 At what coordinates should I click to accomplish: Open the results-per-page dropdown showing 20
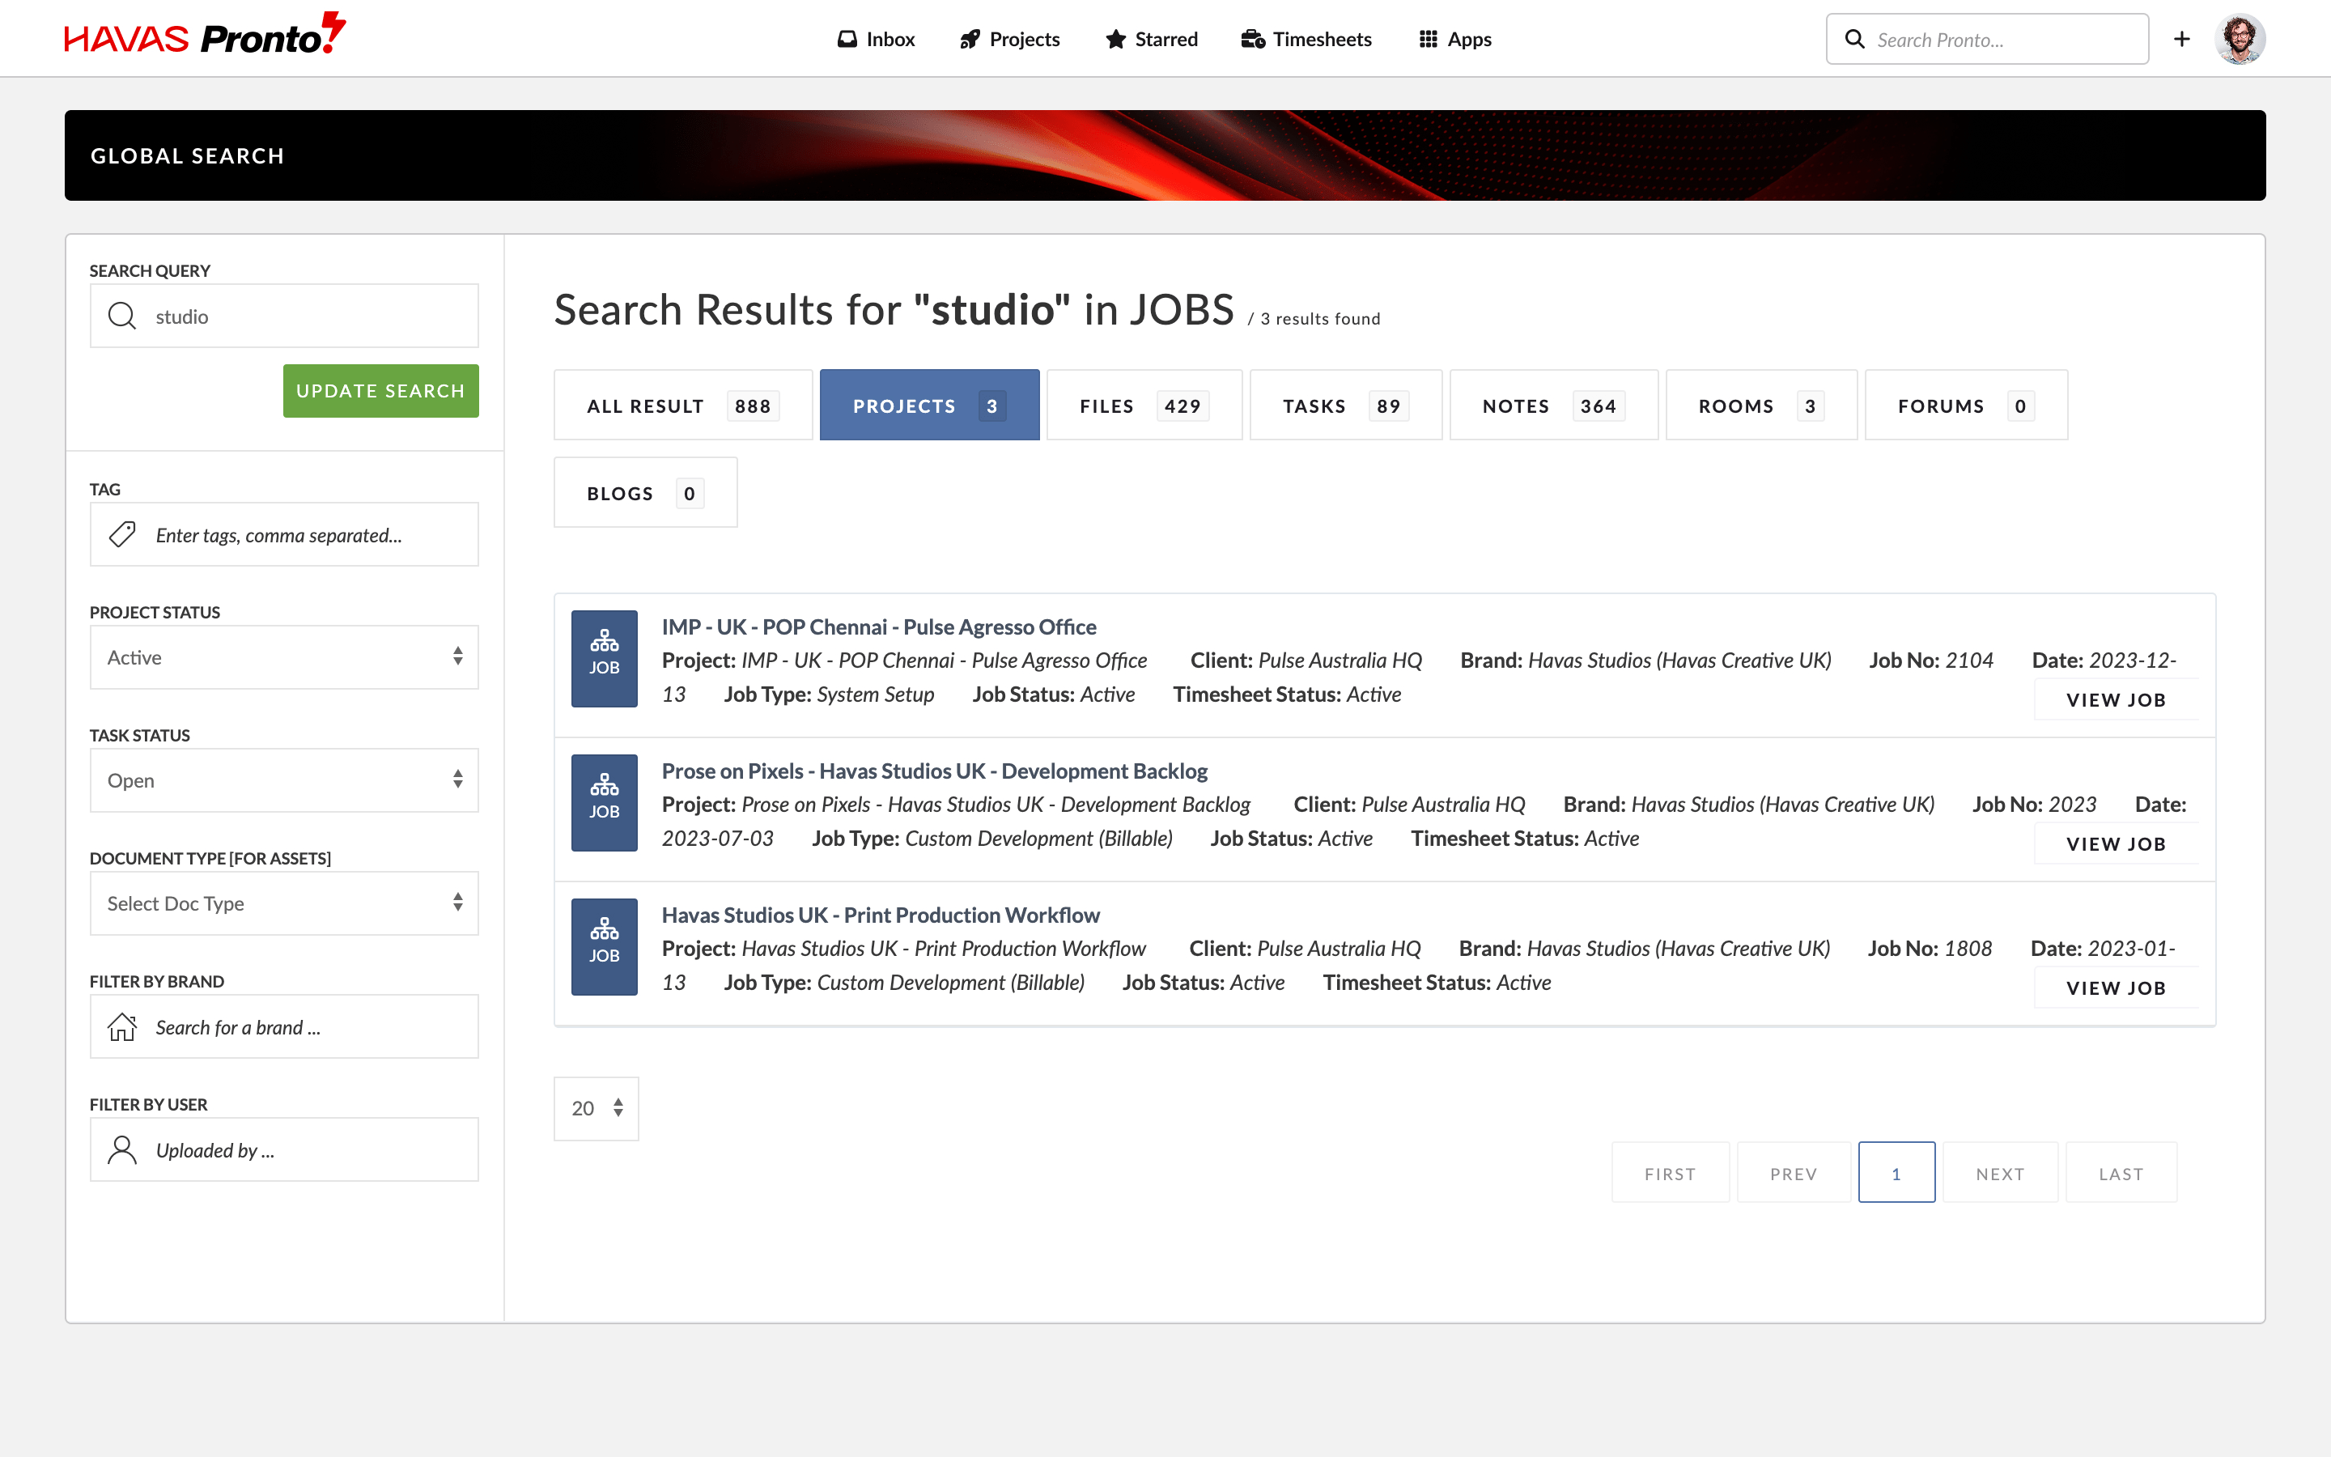(x=597, y=1108)
